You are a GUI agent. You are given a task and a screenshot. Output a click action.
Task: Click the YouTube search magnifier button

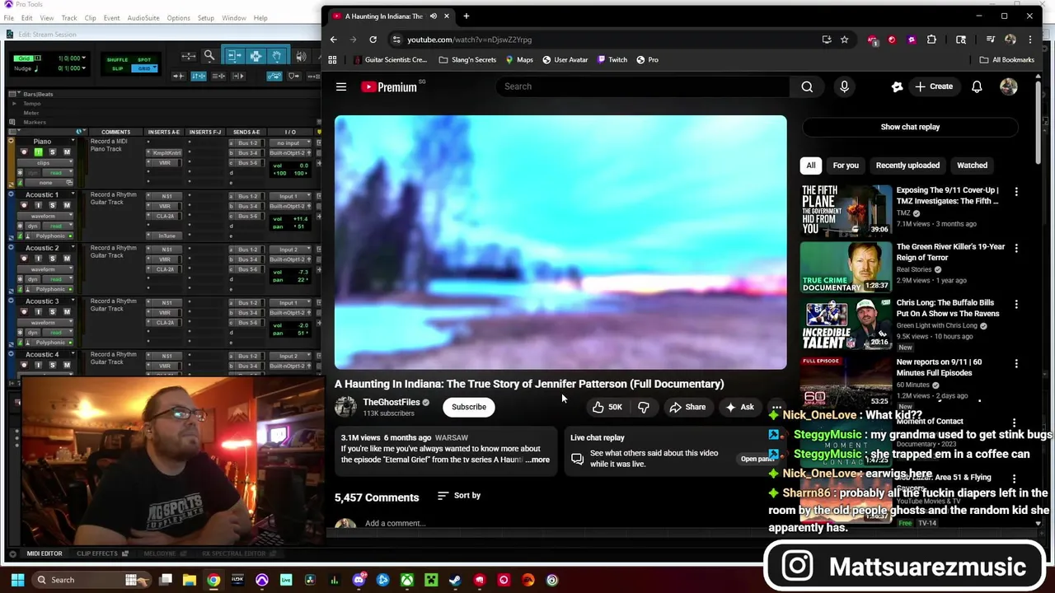[807, 86]
